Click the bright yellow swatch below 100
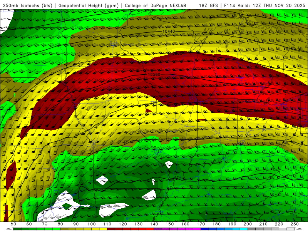This screenshot has height=231, width=308. click(x=95, y=229)
